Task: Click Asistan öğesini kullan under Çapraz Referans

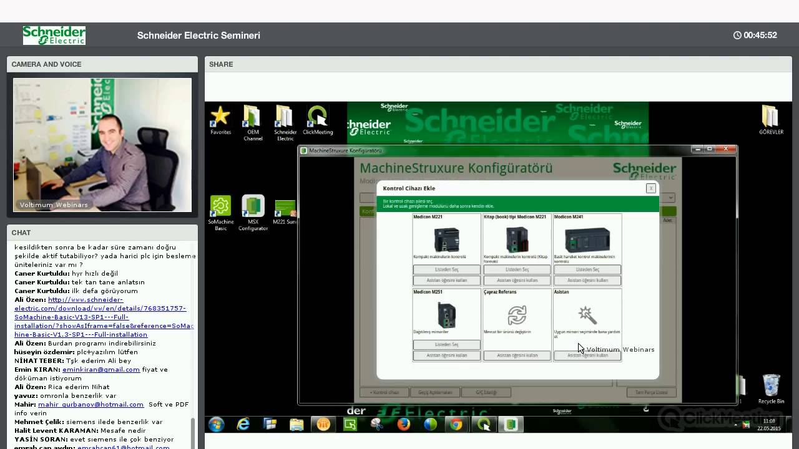Action: [517, 355]
